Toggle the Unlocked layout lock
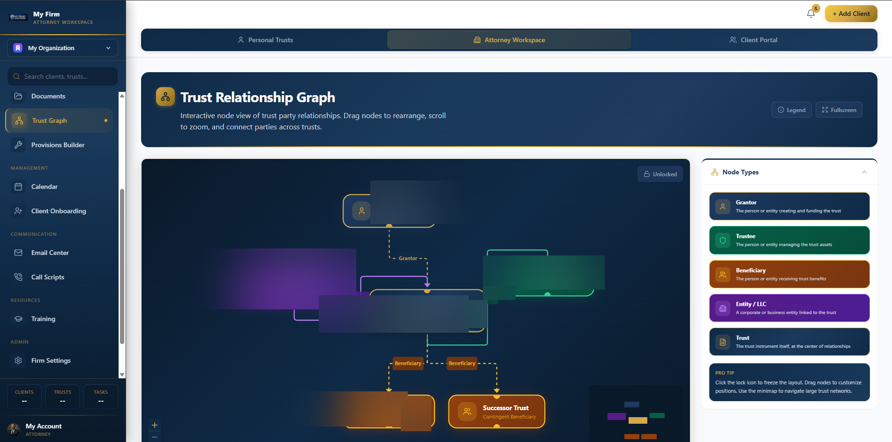The width and height of the screenshot is (892, 442). pyautogui.click(x=660, y=174)
